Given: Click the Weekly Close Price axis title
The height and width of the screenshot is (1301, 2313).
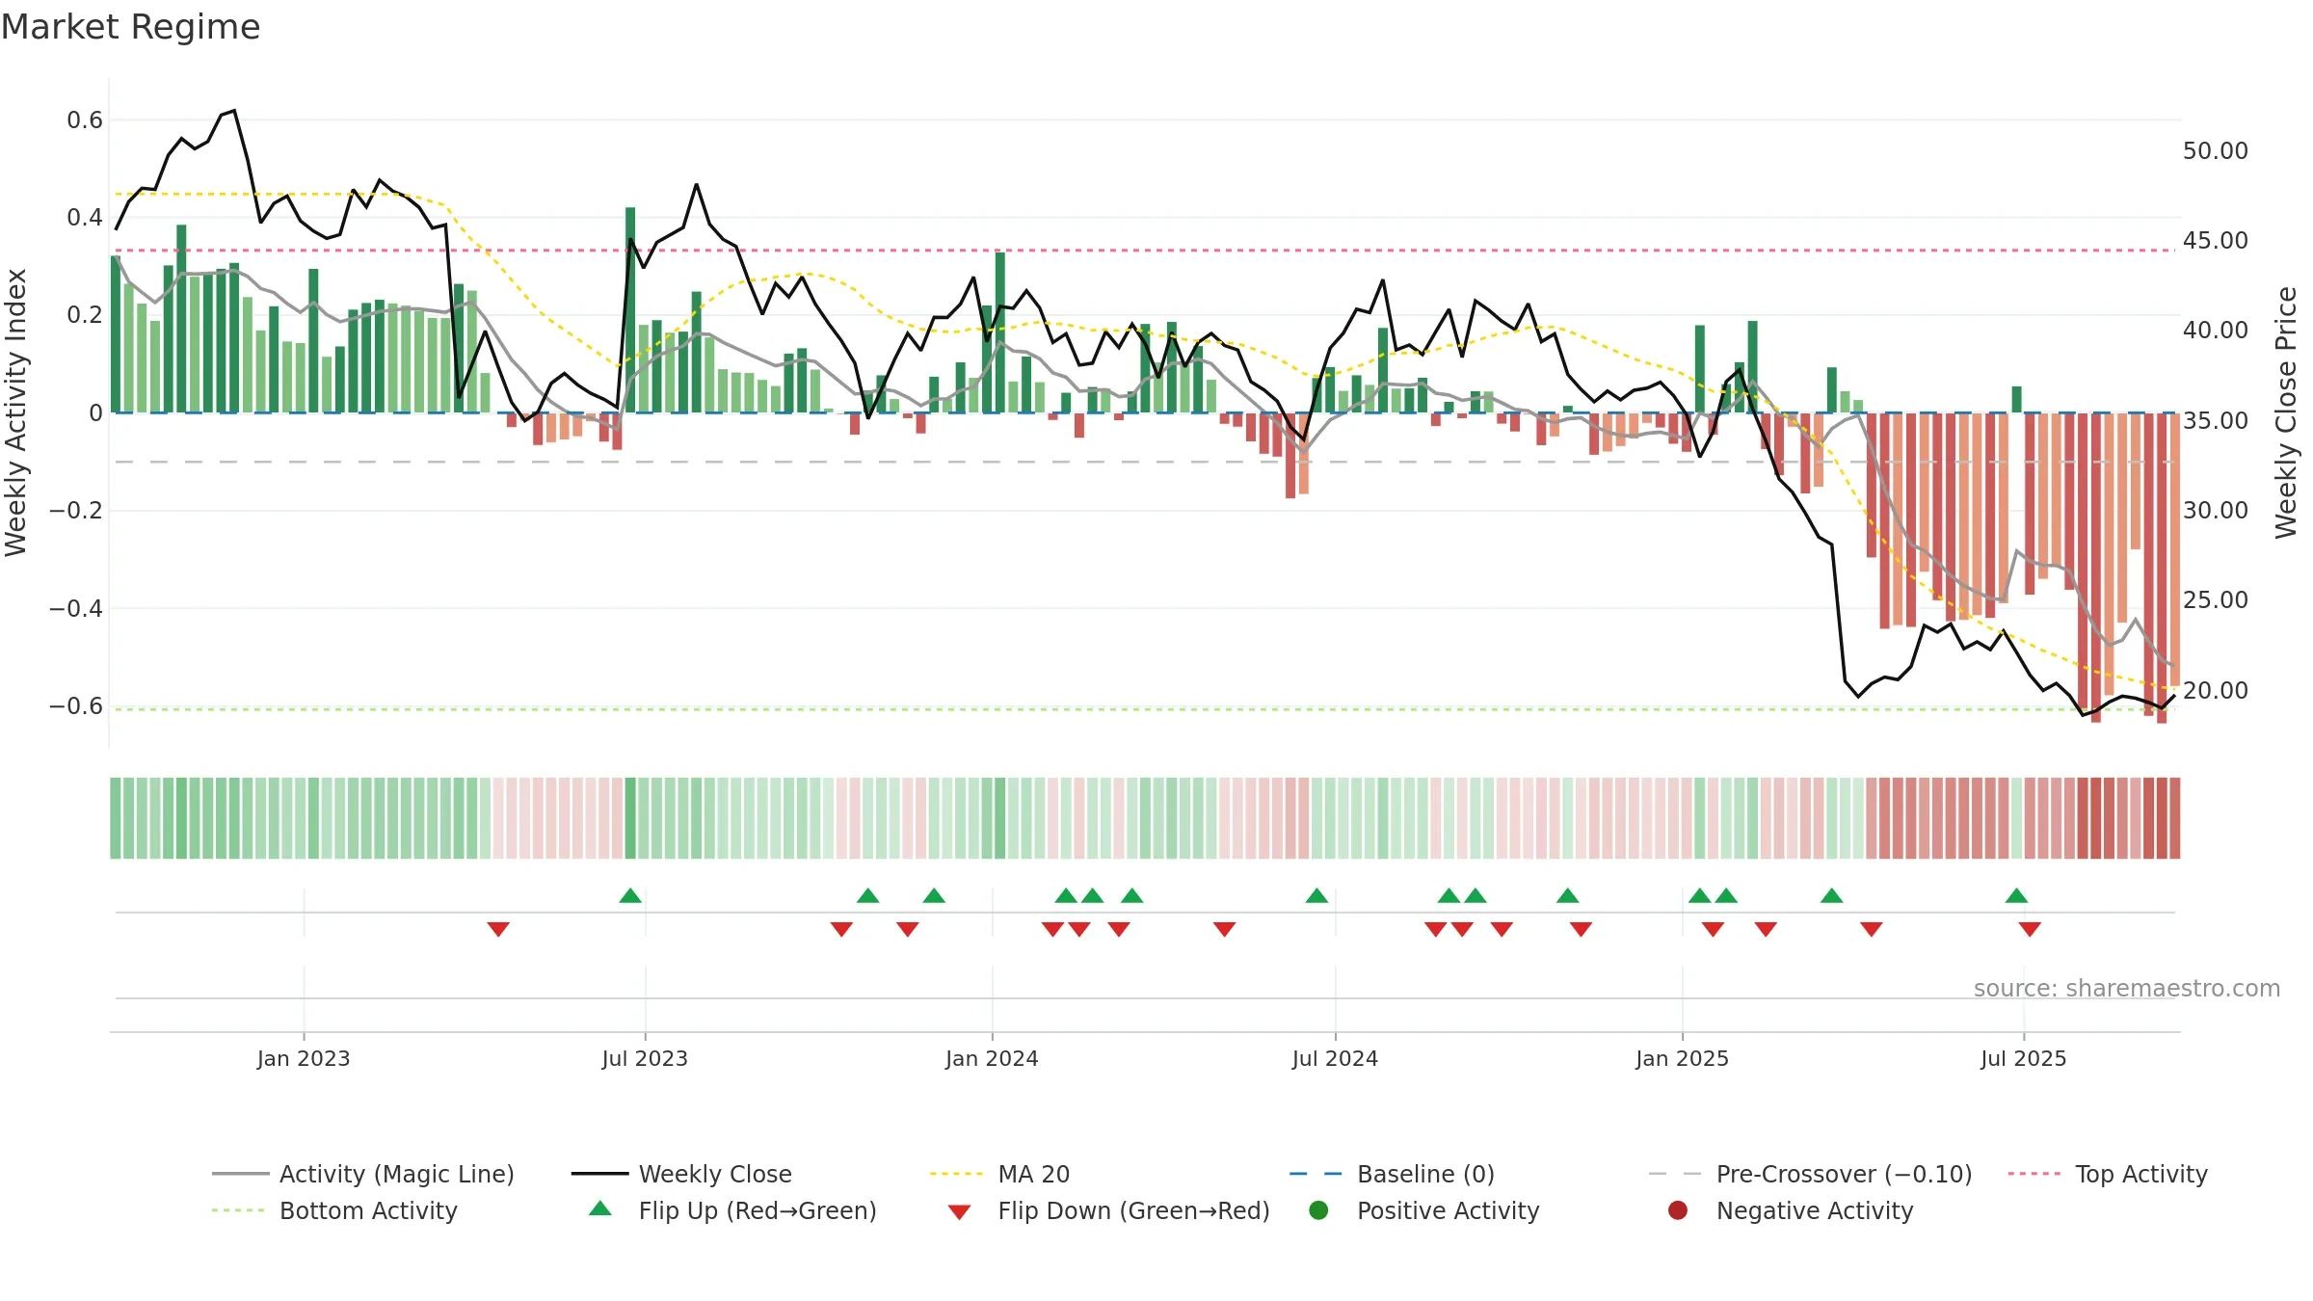Looking at the screenshot, I should coord(2286,412).
